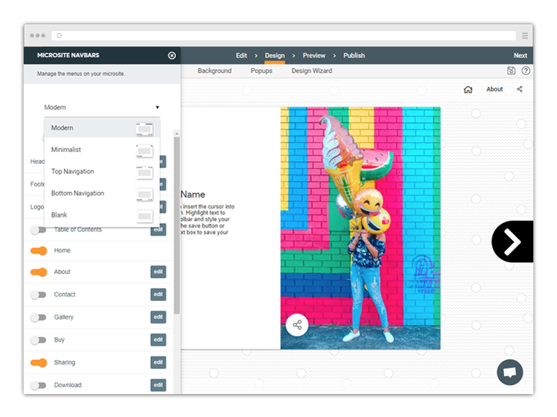
Task: Select the Modern layout thumbnail
Action: tap(145, 129)
